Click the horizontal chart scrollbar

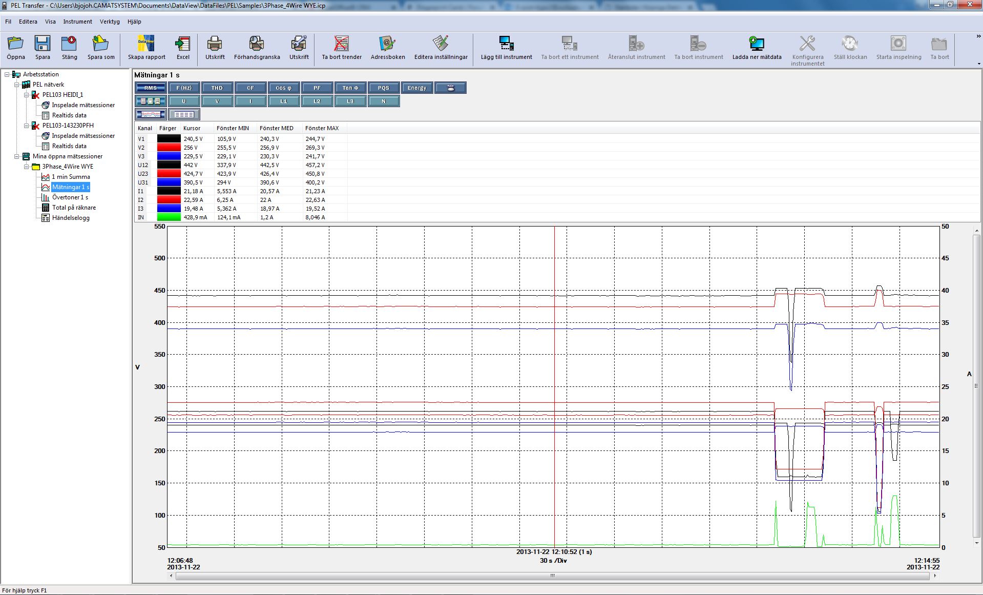click(x=552, y=576)
